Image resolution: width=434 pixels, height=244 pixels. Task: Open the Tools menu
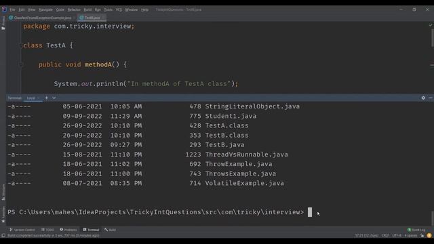pos(108,9)
